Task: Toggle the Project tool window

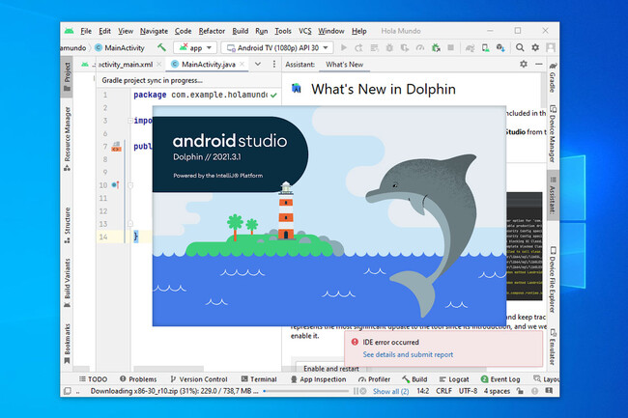Action: 67,77
